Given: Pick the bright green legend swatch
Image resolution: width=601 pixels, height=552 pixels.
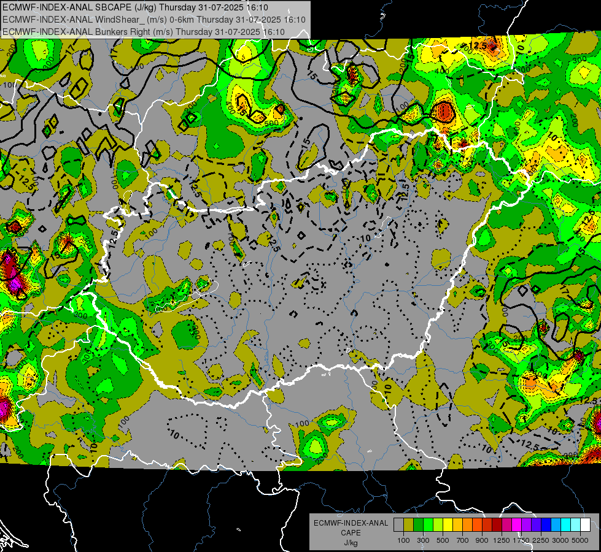Looking at the screenshot, I should pyautogui.click(x=428, y=525).
